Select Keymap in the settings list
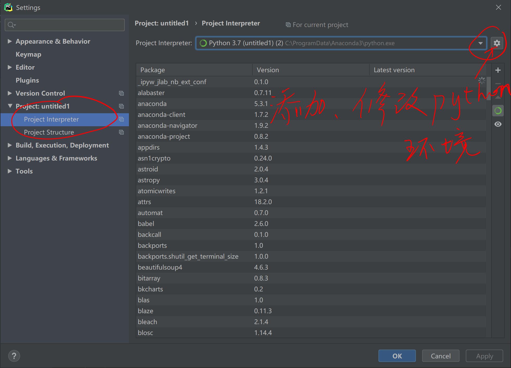 point(28,54)
